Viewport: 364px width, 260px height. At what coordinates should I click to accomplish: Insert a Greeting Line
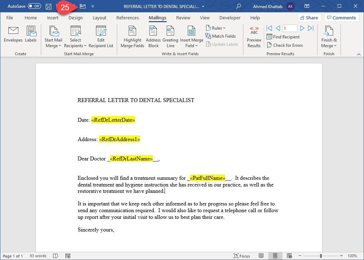(x=170, y=37)
